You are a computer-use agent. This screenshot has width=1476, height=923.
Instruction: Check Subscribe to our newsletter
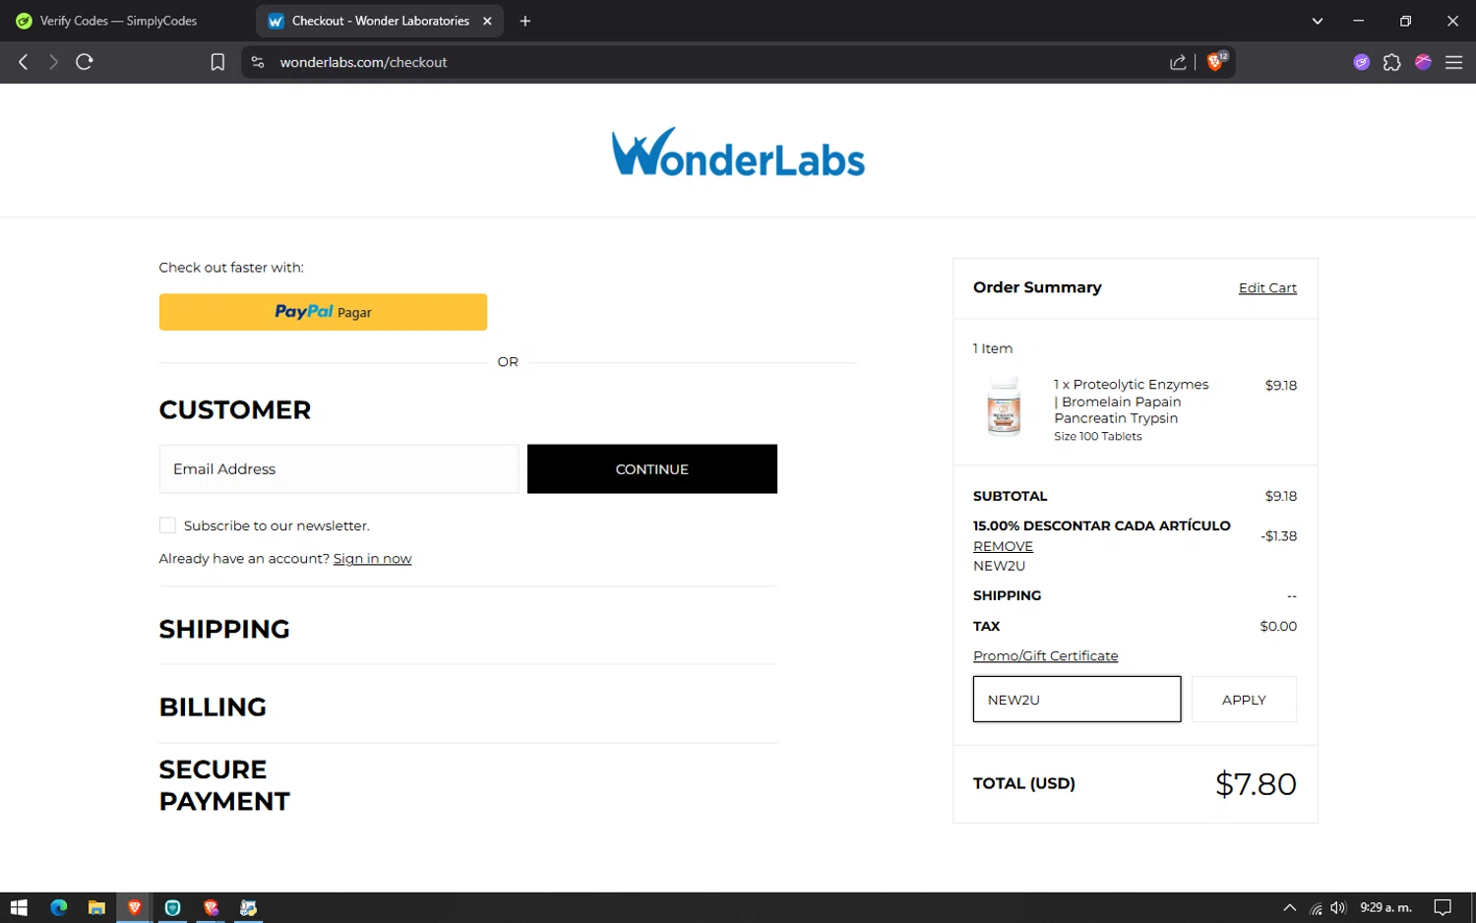point(167,525)
